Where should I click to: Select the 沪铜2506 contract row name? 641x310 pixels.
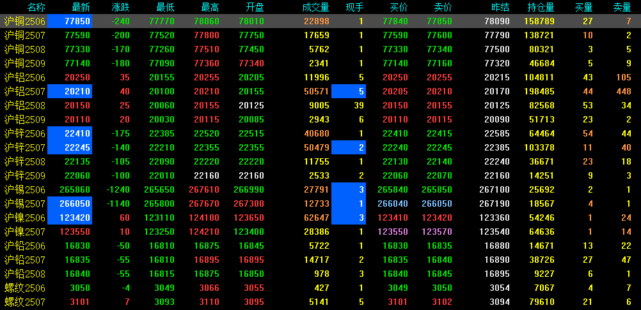tap(24, 21)
